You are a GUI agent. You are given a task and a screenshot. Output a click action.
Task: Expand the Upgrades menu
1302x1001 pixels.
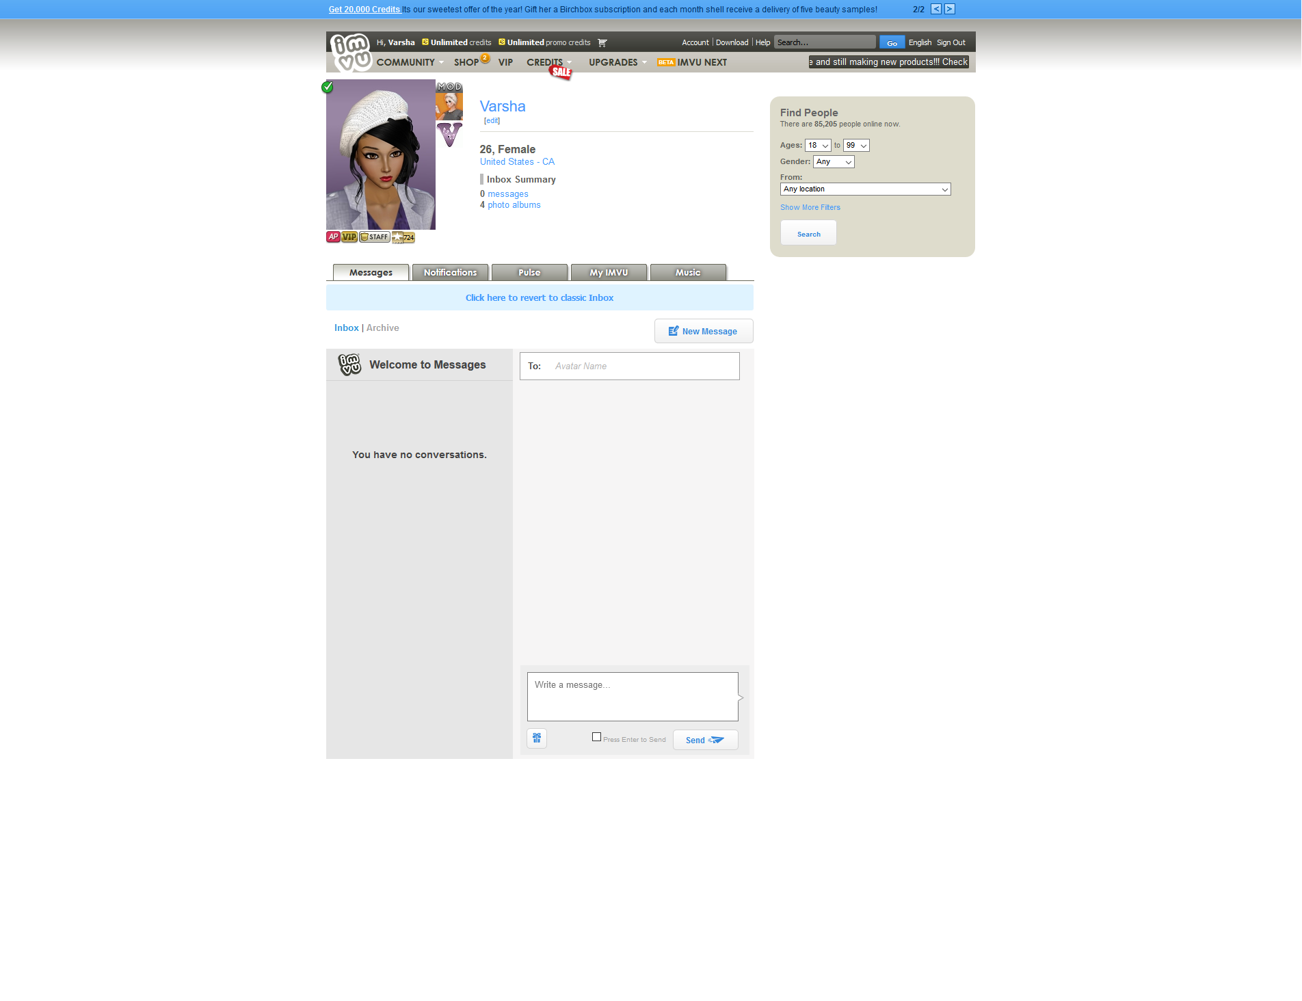coord(617,62)
